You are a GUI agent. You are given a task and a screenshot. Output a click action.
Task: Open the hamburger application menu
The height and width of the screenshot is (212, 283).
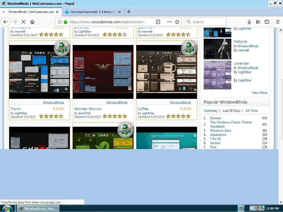pos(278,22)
